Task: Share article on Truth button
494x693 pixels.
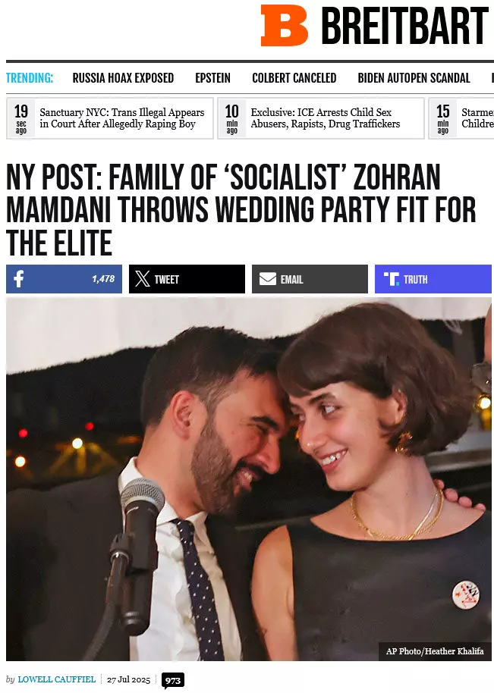Action: 433,279
